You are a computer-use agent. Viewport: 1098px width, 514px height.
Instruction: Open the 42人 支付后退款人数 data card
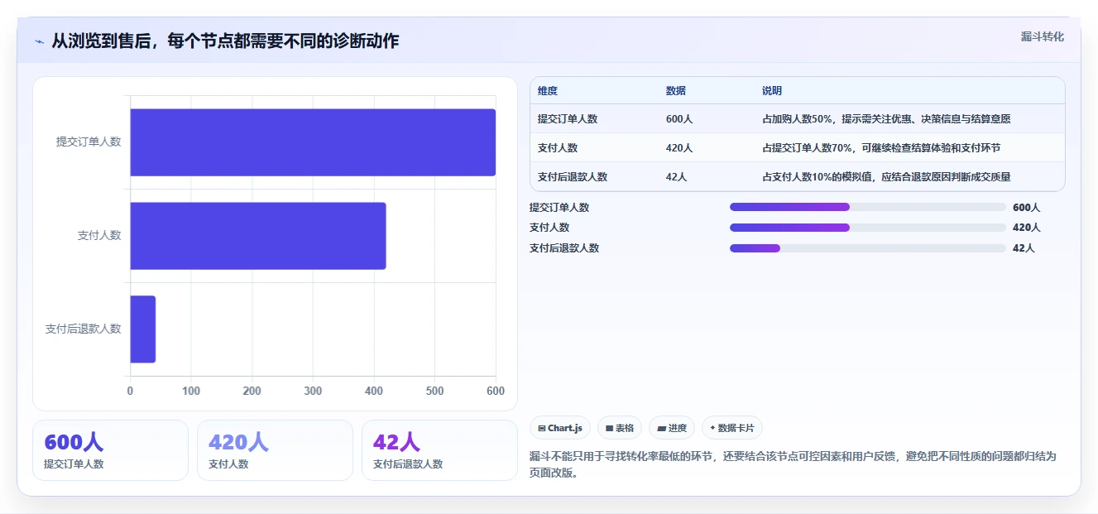point(439,450)
